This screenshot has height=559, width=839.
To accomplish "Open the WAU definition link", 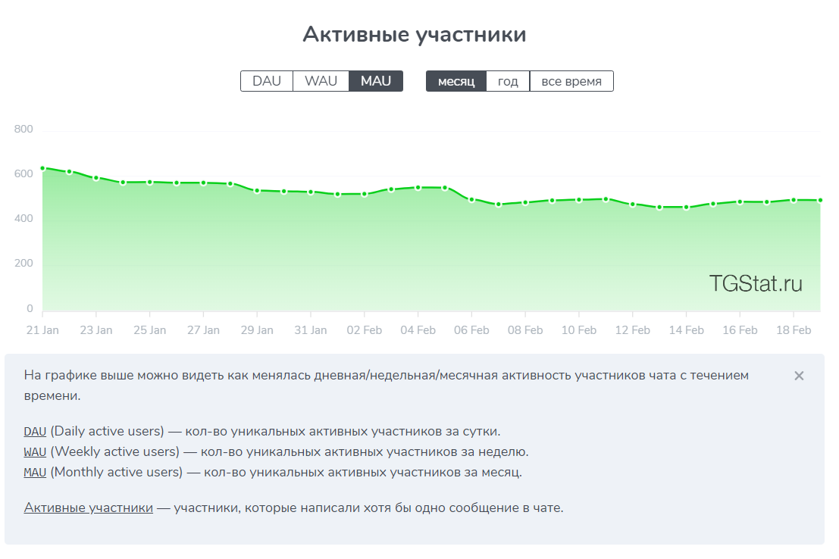I will (x=36, y=452).
